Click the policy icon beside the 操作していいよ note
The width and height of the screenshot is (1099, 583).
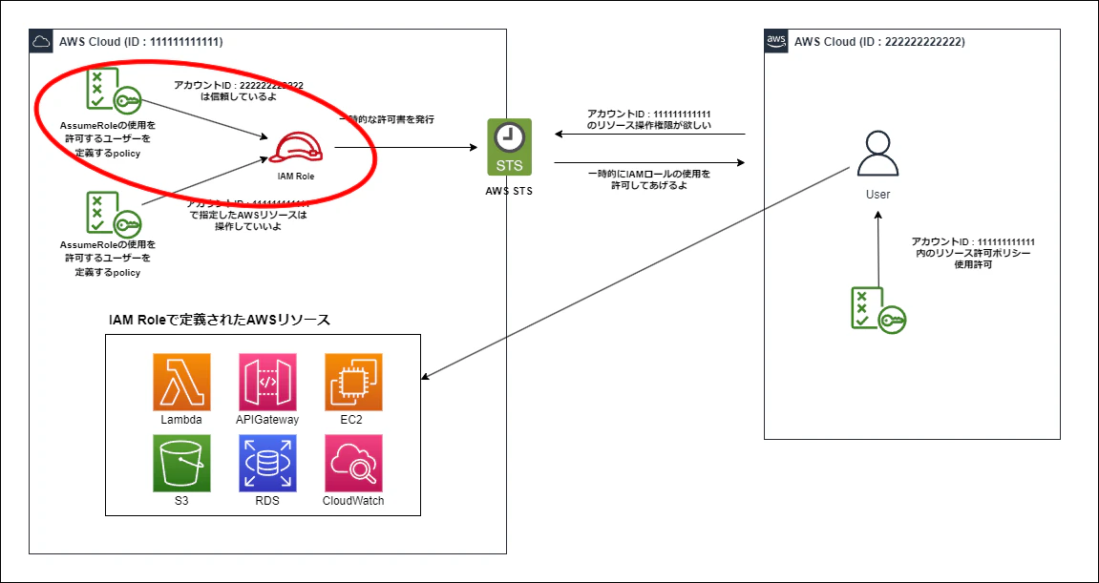point(114,215)
